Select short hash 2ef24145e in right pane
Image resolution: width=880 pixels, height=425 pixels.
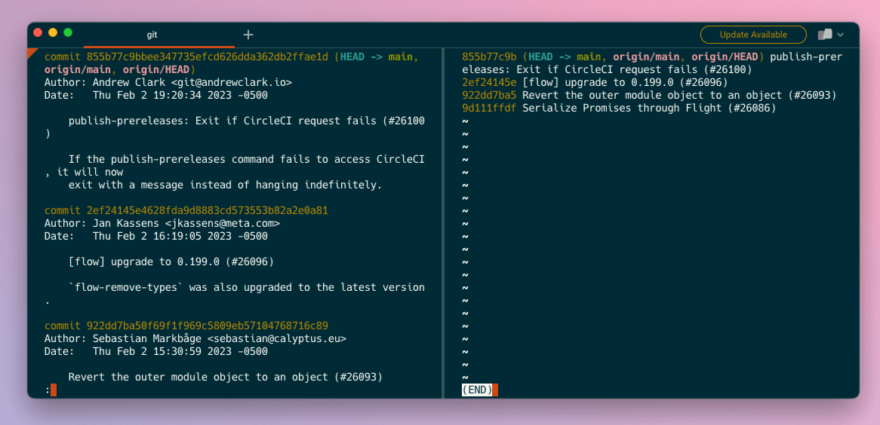point(489,83)
